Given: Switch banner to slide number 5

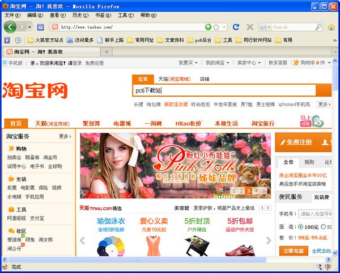Looking at the screenshot, I should [263, 191].
